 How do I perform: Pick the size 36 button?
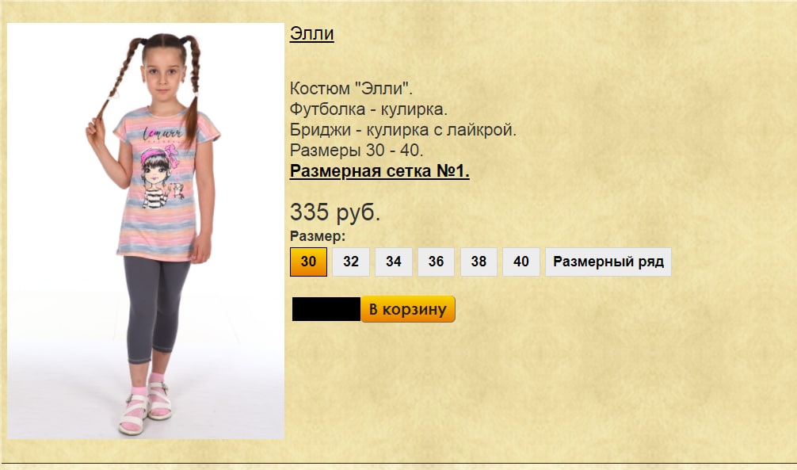pyautogui.click(x=436, y=262)
